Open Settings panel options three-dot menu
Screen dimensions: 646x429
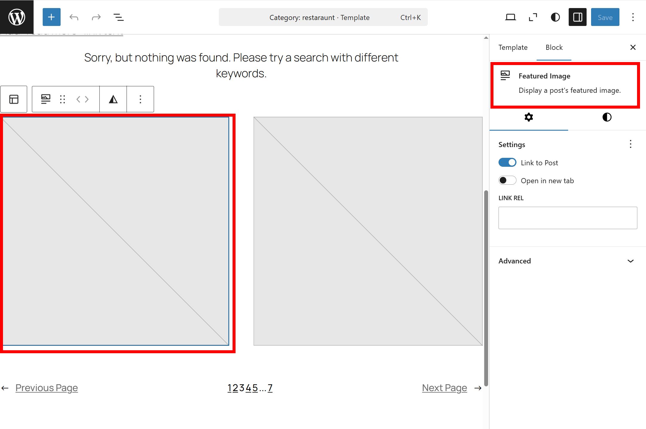(x=630, y=144)
